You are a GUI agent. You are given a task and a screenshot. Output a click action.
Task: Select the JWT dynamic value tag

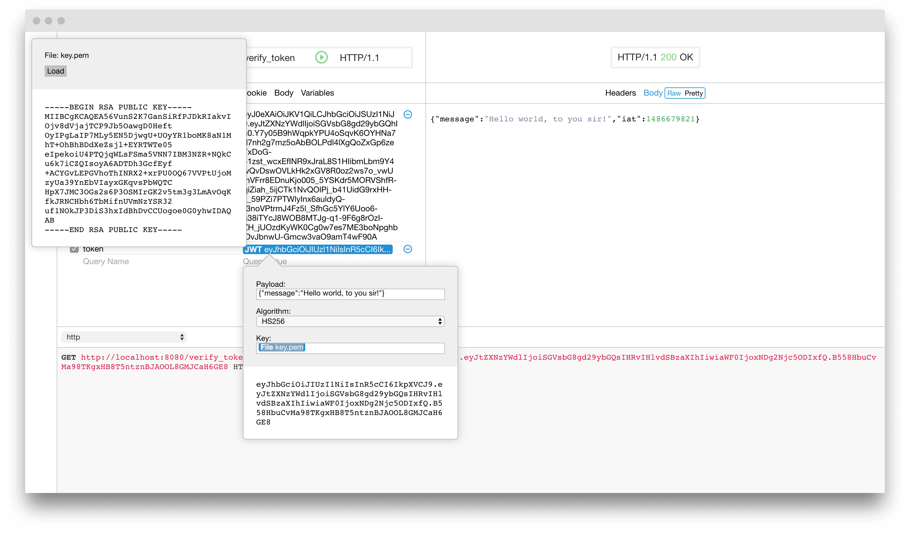click(x=317, y=249)
